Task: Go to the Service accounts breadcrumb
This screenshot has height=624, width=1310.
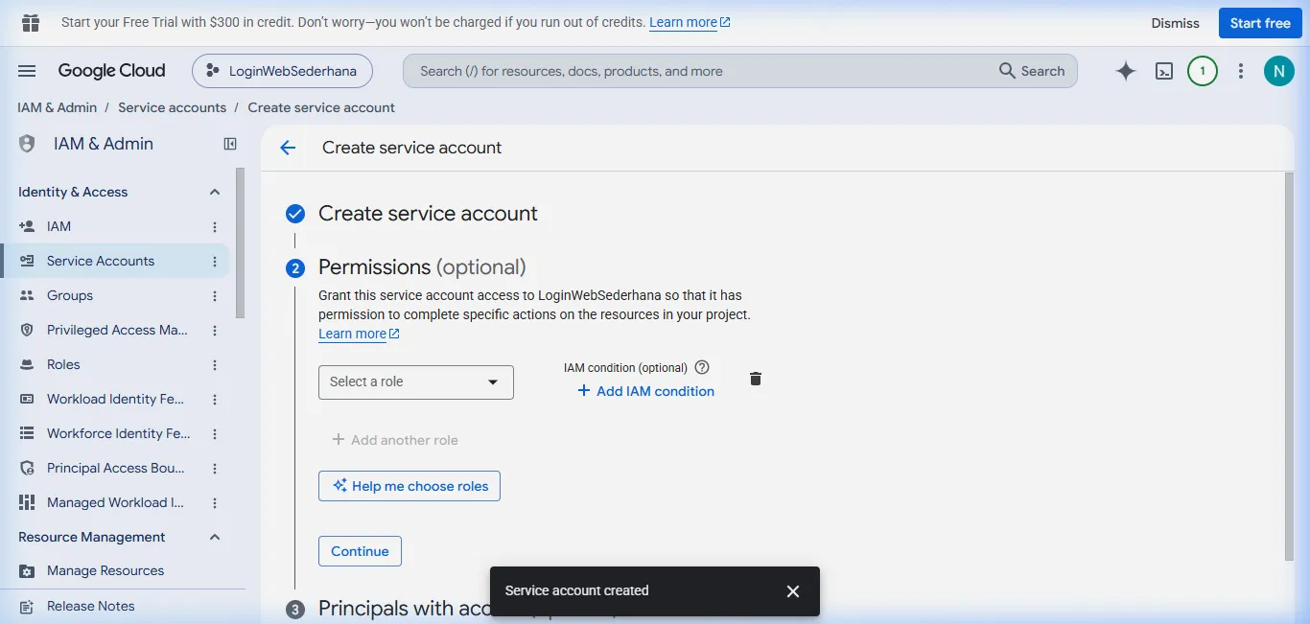Action: click(173, 107)
